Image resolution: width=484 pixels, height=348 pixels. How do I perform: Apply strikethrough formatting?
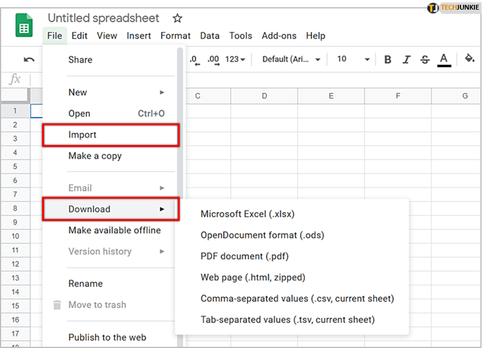(x=425, y=59)
